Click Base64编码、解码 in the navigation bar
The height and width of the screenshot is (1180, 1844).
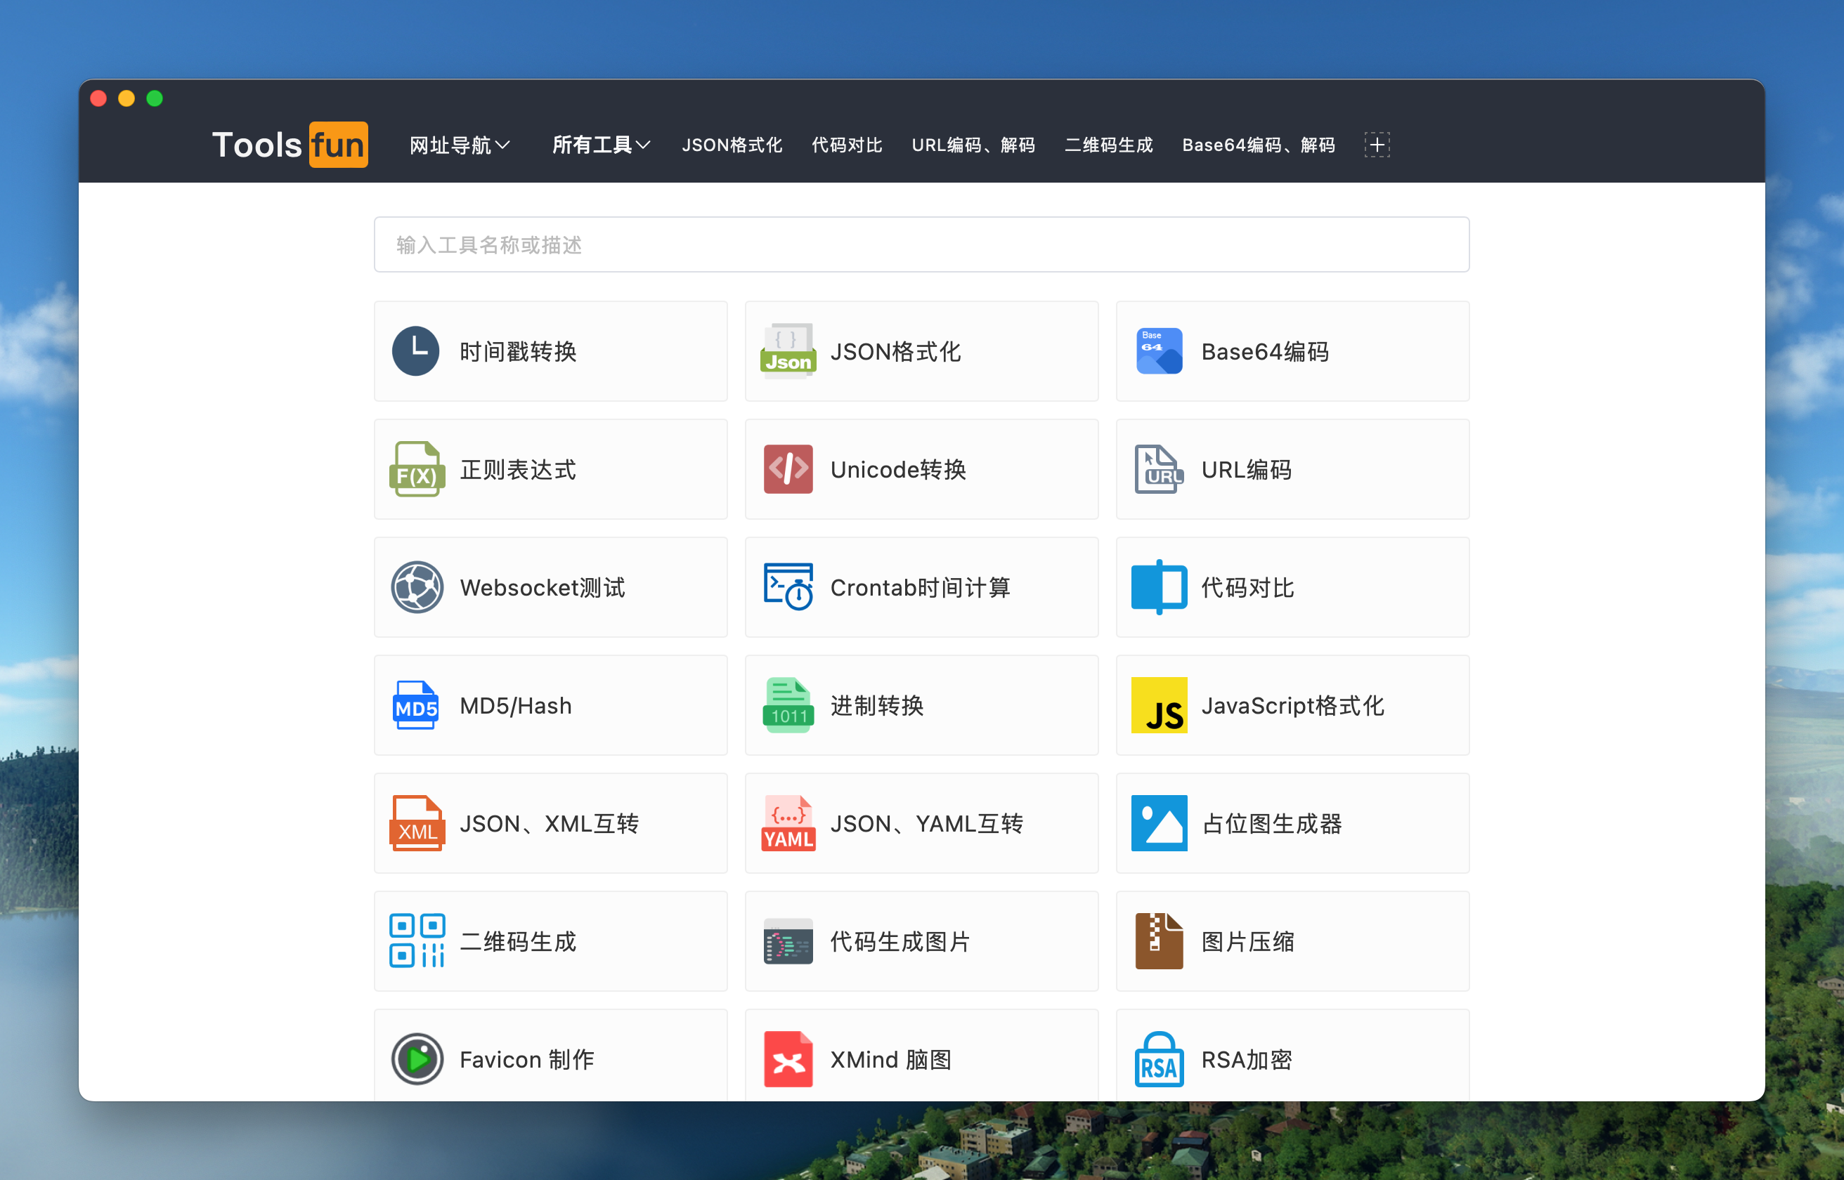(1258, 145)
